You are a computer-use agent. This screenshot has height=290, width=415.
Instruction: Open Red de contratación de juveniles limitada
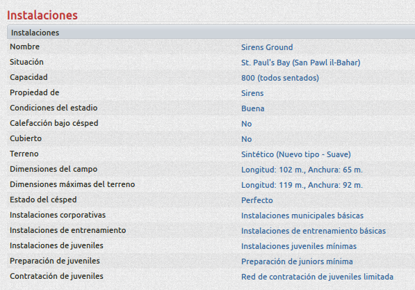317,277
